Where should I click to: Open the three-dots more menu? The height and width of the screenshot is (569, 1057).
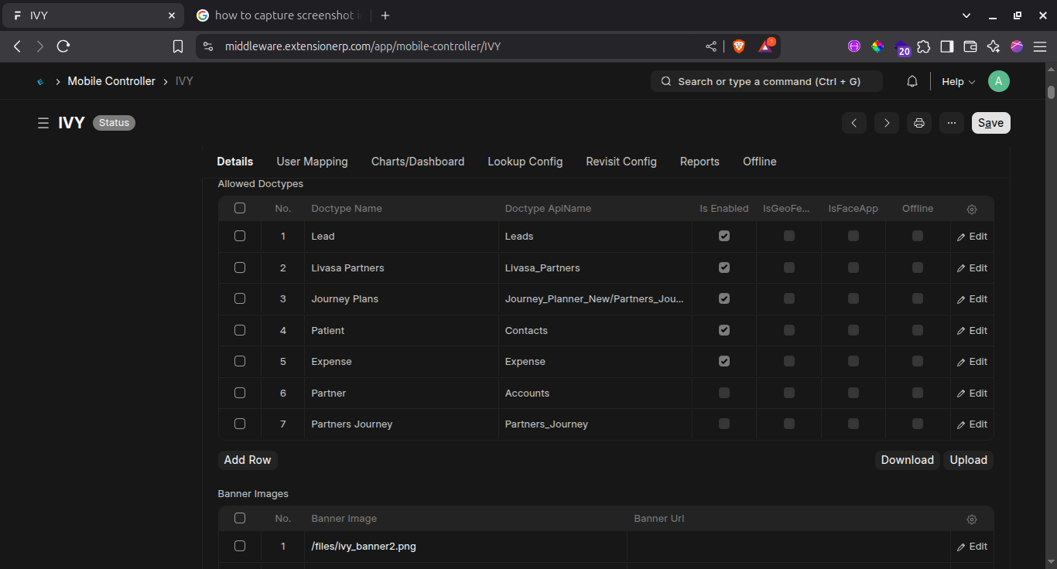point(952,123)
